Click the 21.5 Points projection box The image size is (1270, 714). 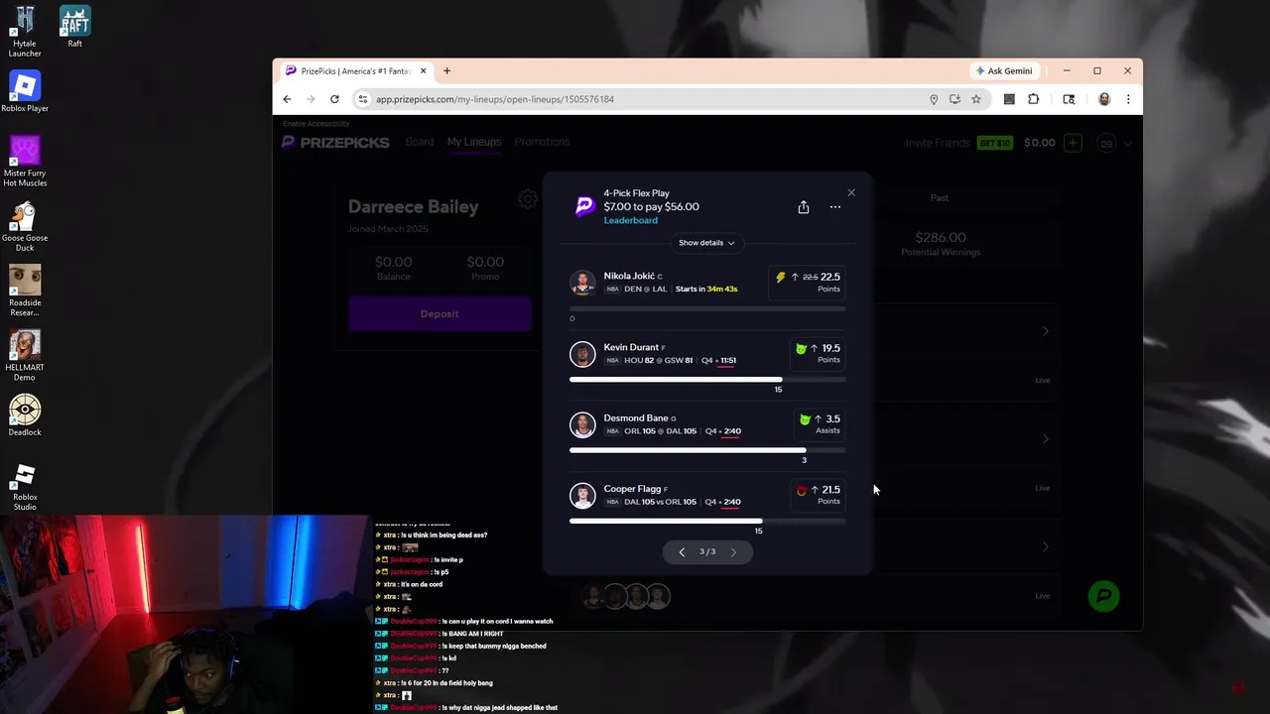(818, 494)
